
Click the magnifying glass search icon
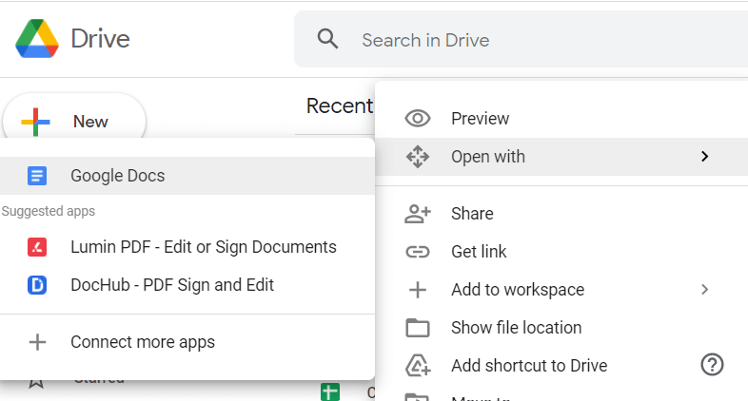[327, 40]
